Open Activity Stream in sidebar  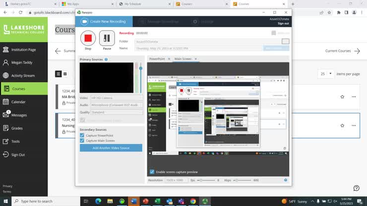coord(23,76)
